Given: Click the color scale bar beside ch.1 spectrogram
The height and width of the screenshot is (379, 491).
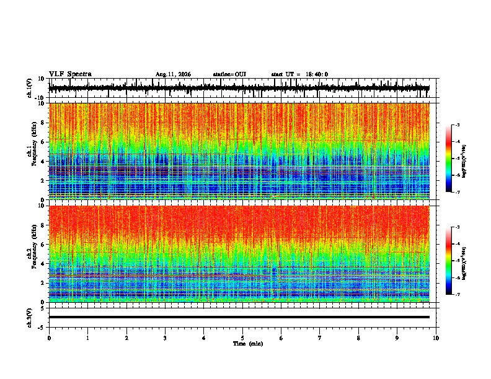Looking at the screenshot, I should pos(449,159).
